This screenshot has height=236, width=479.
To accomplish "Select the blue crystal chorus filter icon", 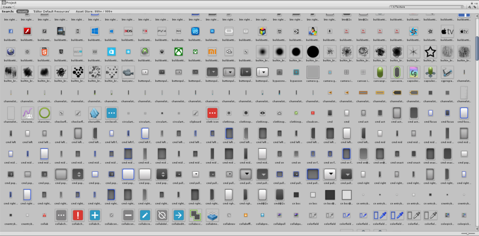I will tap(94, 113).
